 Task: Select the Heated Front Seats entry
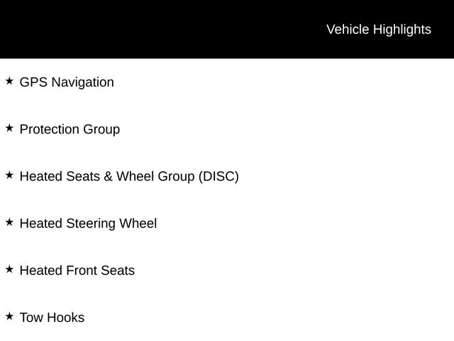(77, 271)
